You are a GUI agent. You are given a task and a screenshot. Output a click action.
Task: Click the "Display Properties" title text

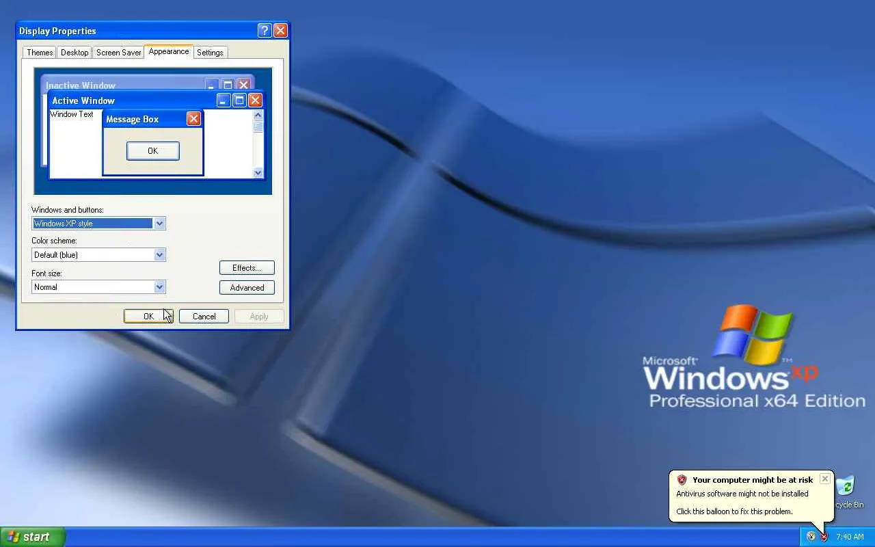[x=57, y=31]
